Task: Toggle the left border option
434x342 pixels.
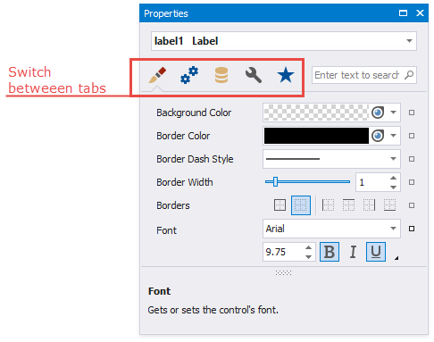Action: tap(328, 205)
